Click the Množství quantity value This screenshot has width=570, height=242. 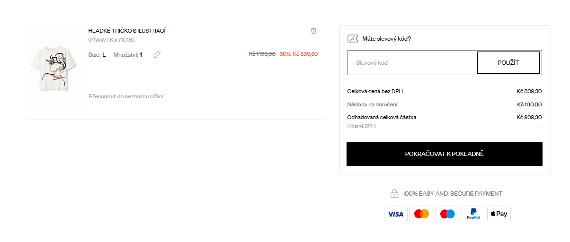click(x=141, y=55)
